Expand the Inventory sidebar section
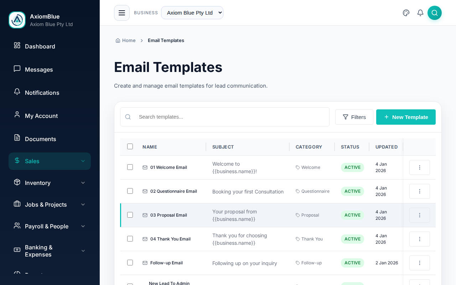The width and height of the screenshot is (456, 285). tap(50, 183)
